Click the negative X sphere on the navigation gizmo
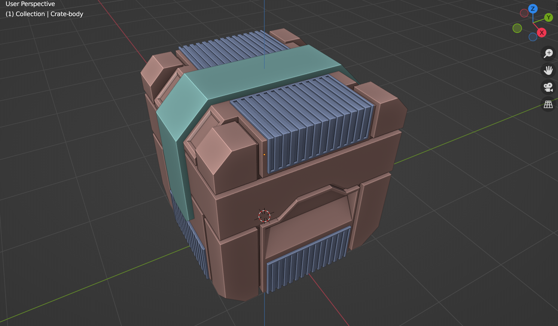This screenshot has height=326, width=558. click(x=524, y=12)
